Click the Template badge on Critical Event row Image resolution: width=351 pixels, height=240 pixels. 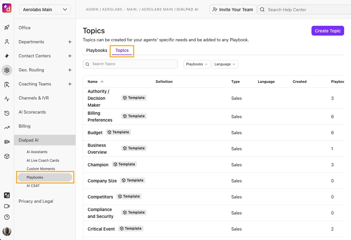tap(131, 229)
